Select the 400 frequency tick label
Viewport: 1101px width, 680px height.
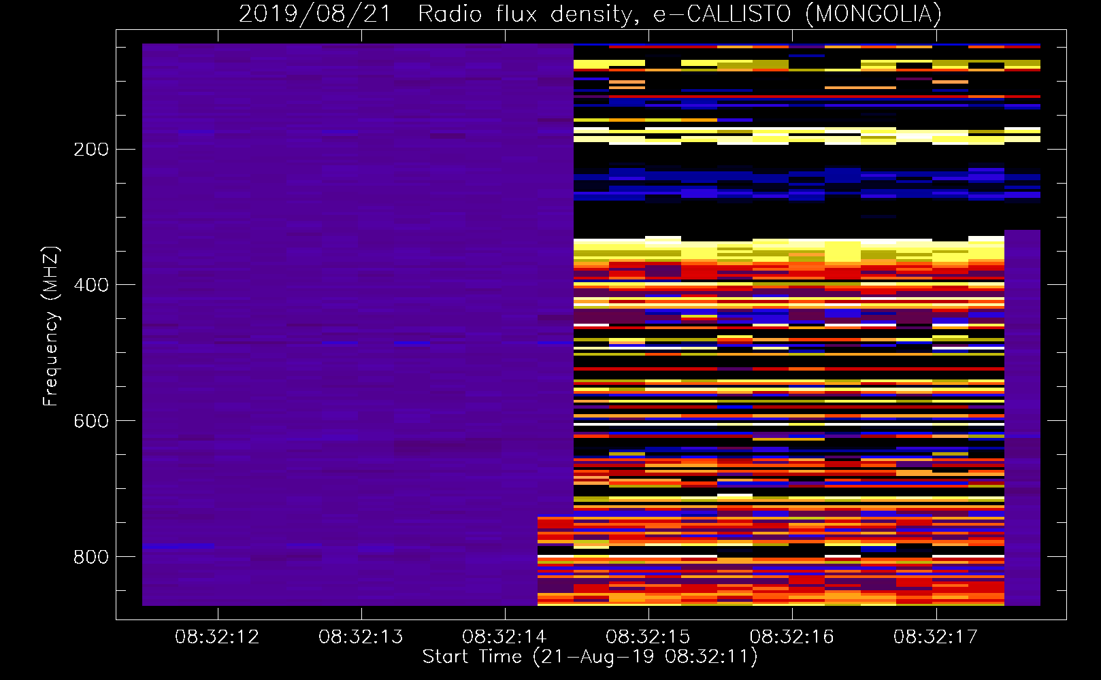91,286
